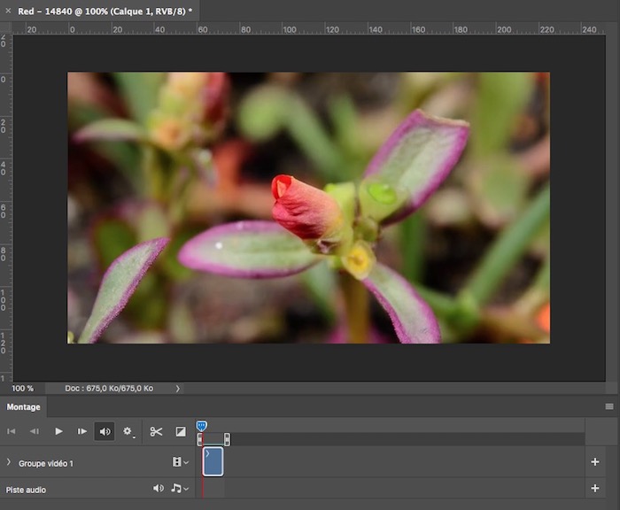Click the 100 % zoom field
The image size is (620, 510).
pos(22,388)
